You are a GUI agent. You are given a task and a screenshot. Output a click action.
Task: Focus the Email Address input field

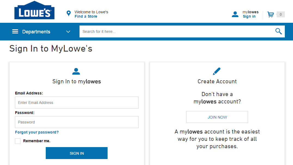point(77,103)
